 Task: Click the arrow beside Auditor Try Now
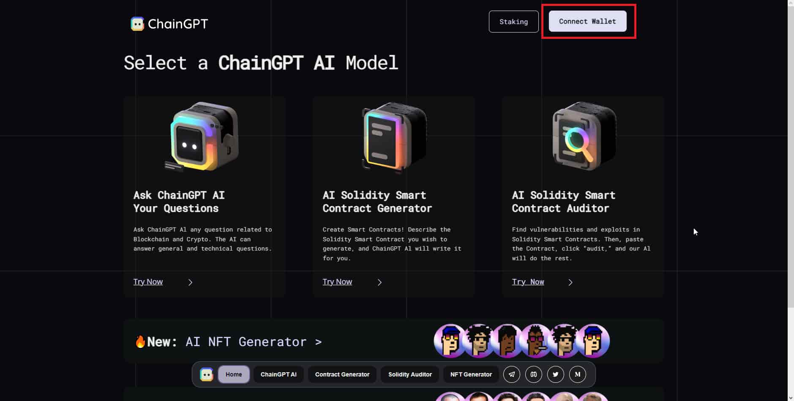[x=570, y=282]
